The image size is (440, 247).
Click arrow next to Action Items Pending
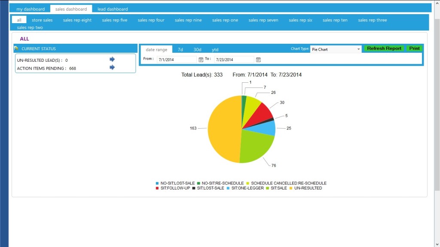click(x=112, y=67)
